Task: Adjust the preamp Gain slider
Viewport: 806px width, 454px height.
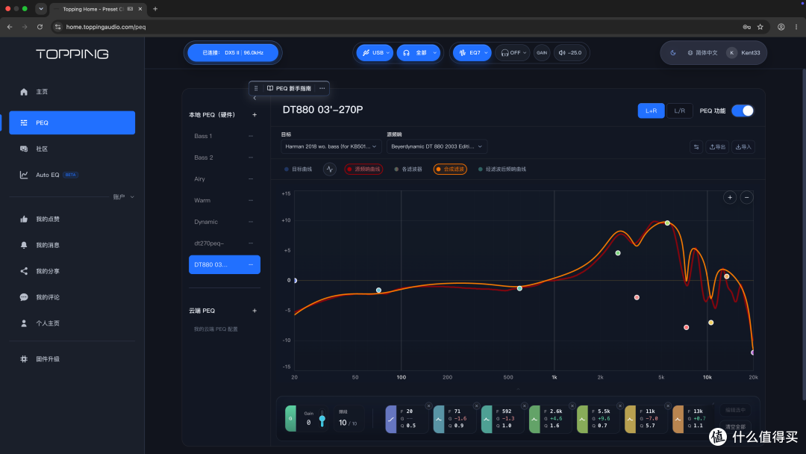Action: [x=322, y=418]
